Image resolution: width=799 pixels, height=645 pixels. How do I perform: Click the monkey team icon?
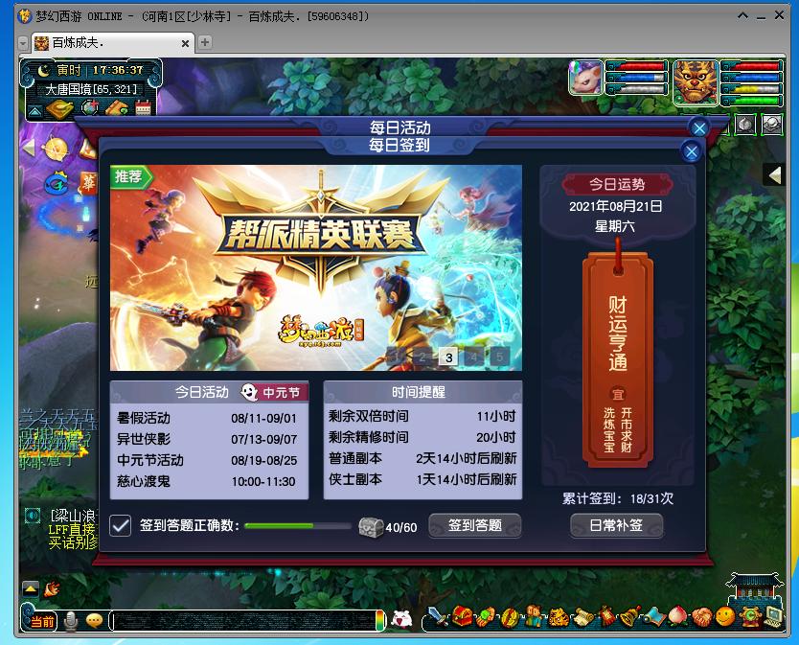(534, 616)
